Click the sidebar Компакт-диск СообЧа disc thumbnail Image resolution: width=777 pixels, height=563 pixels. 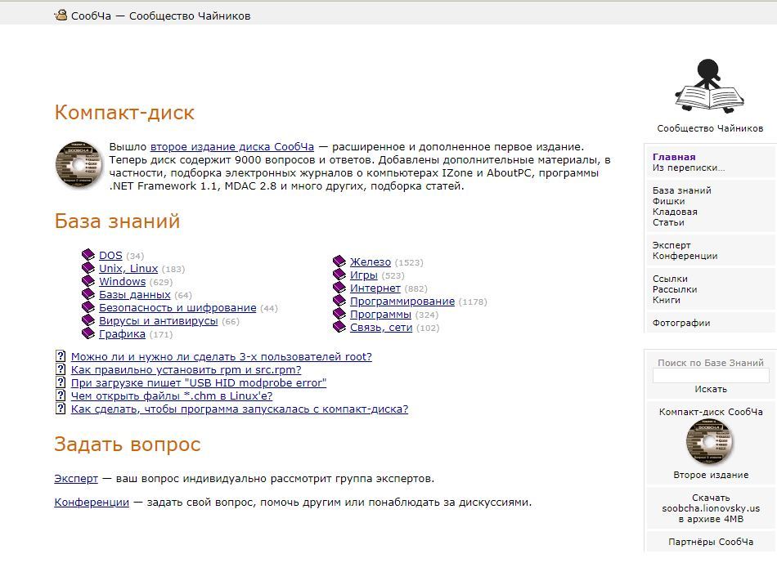tap(709, 442)
